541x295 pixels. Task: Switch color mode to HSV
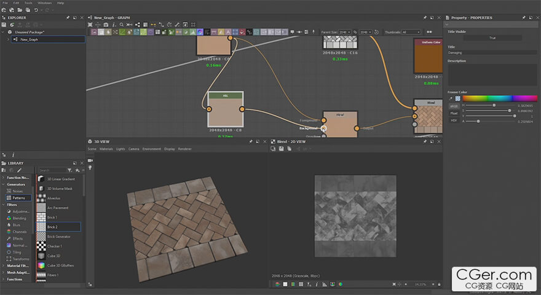pos(454,120)
